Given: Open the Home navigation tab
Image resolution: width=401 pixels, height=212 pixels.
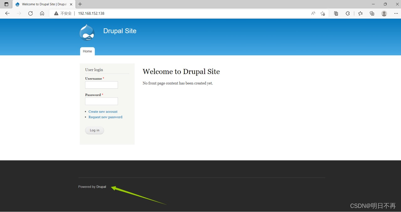Looking at the screenshot, I should (x=87, y=51).
